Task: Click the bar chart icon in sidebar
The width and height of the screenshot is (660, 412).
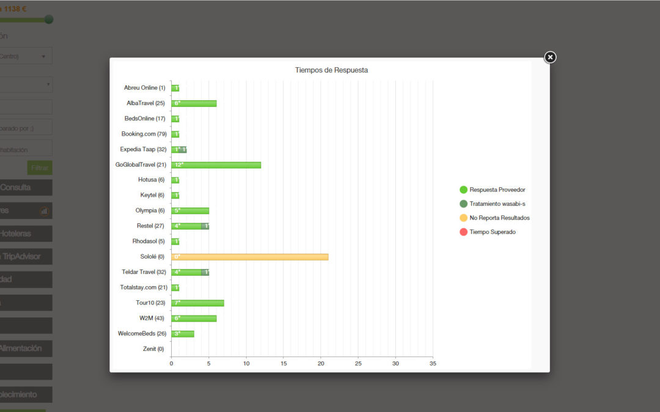Action: 44,211
